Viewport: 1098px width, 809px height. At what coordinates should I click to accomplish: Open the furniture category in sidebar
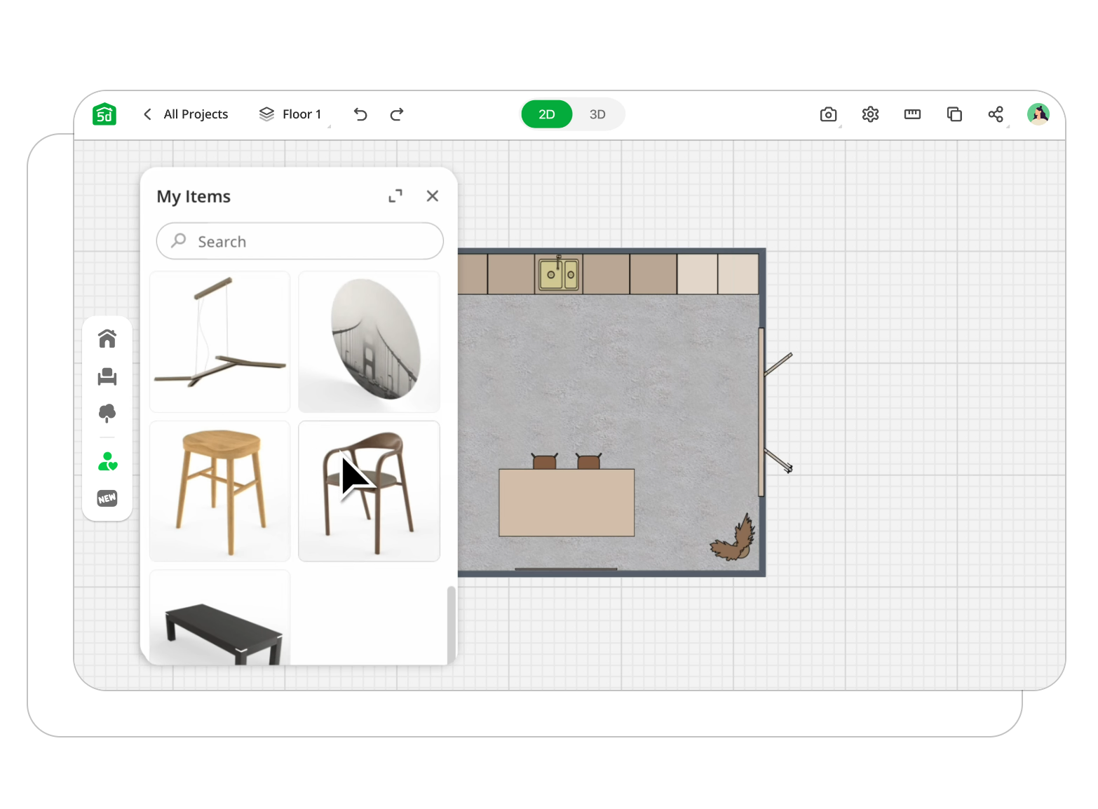coord(107,376)
